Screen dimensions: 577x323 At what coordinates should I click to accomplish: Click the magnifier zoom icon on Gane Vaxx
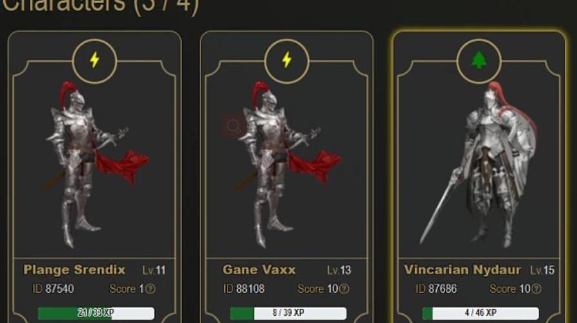(x=234, y=126)
